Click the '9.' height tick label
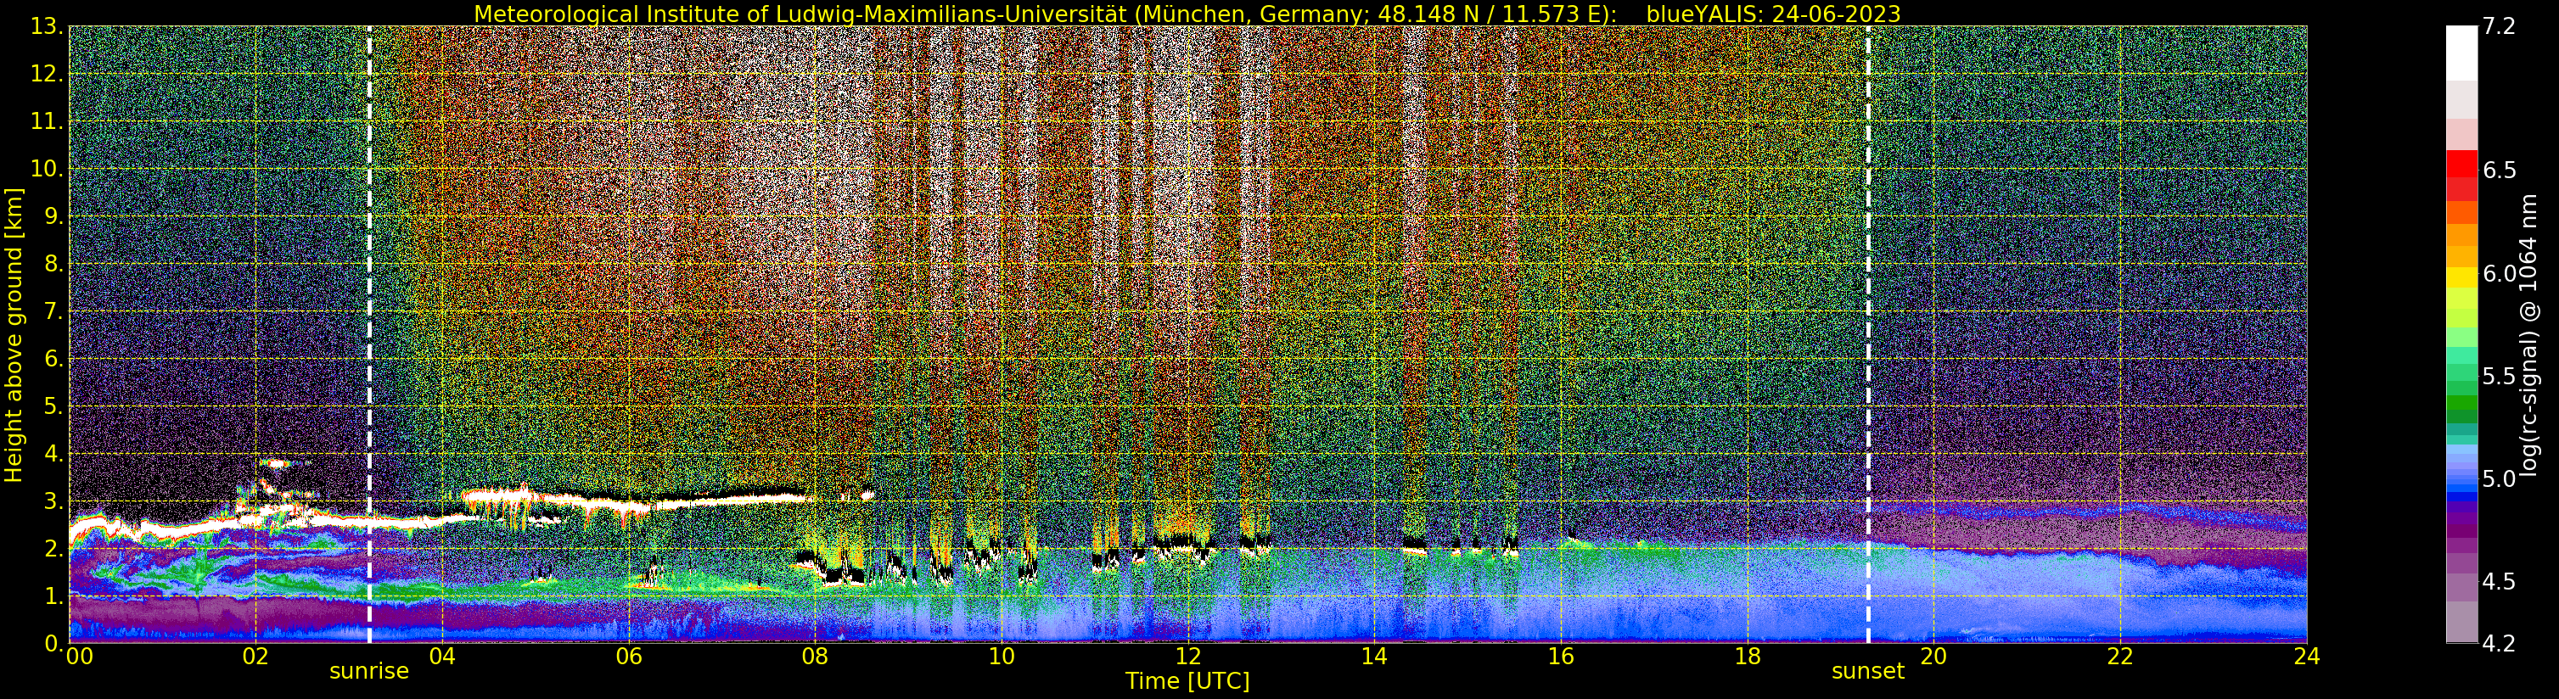 (54, 216)
